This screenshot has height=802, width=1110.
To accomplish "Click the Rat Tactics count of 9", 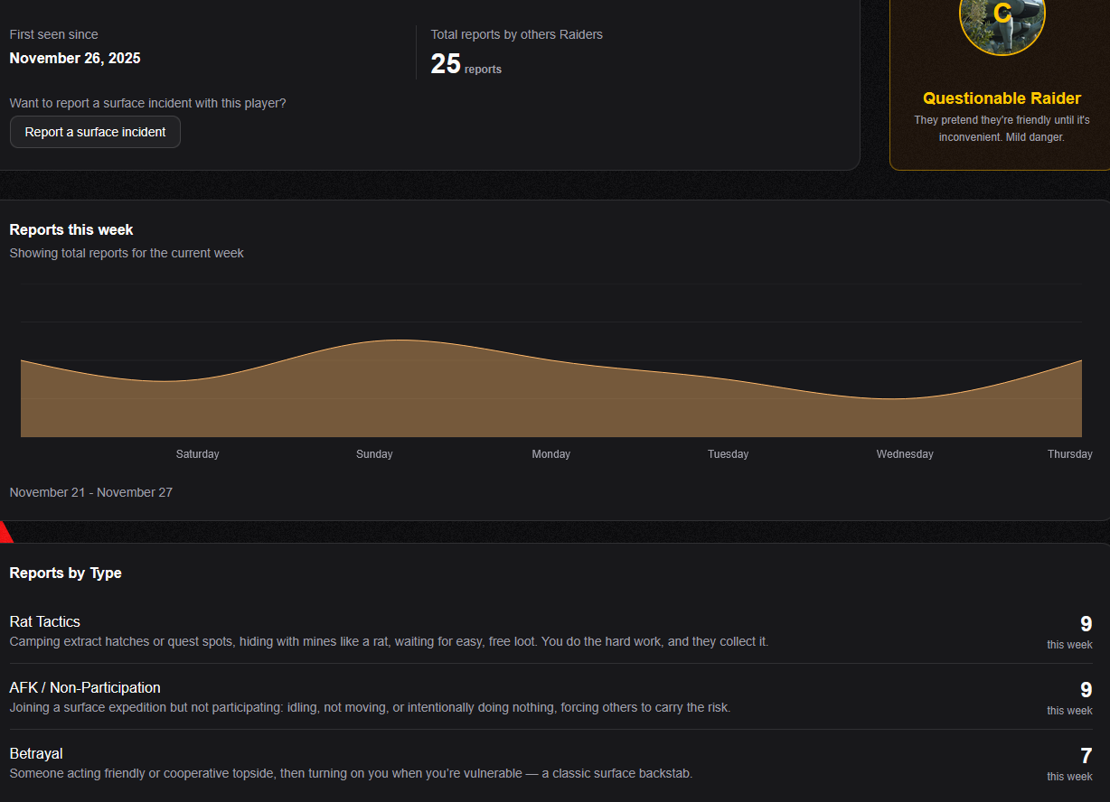I will pyautogui.click(x=1086, y=624).
